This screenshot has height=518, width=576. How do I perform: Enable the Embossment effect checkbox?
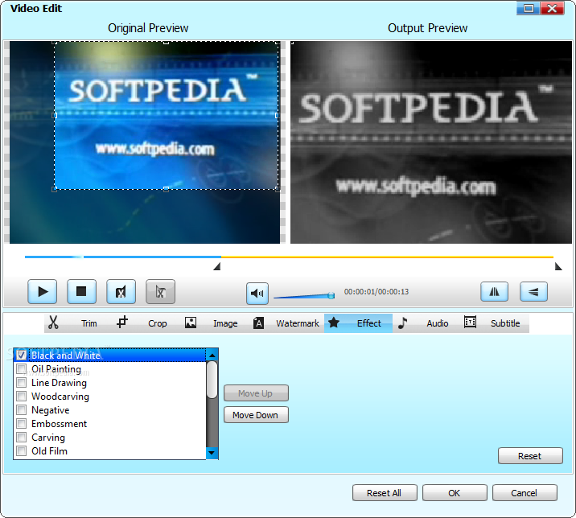tap(21, 424)
